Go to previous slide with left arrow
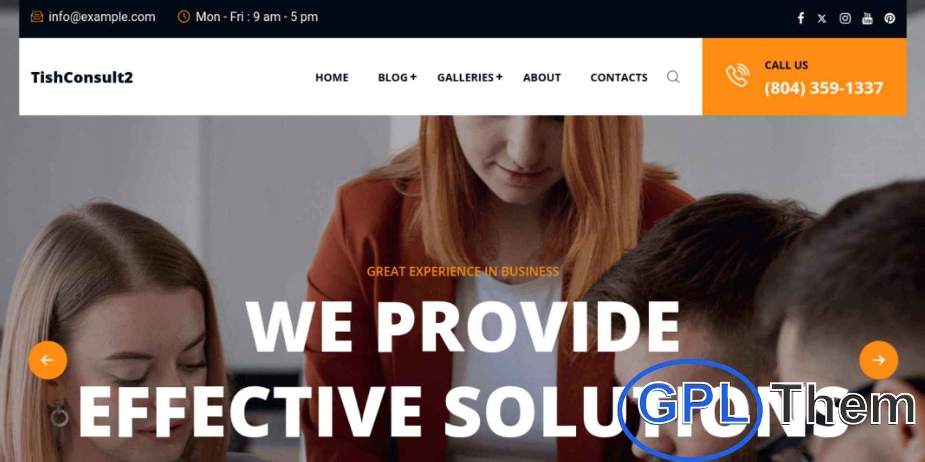Screen dimensions: 925x462 (x=47, y=360)
